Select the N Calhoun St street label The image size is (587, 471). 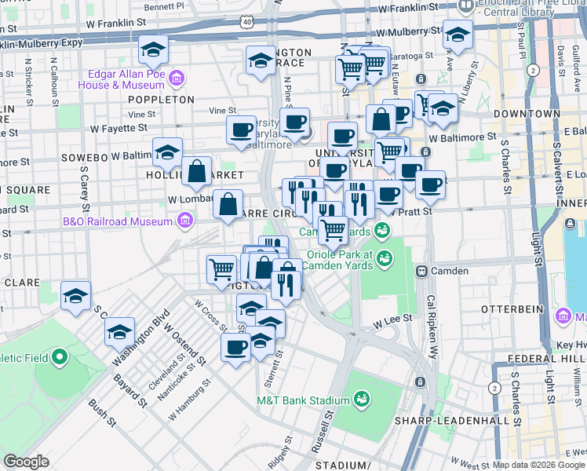click(x=55, y=82)
